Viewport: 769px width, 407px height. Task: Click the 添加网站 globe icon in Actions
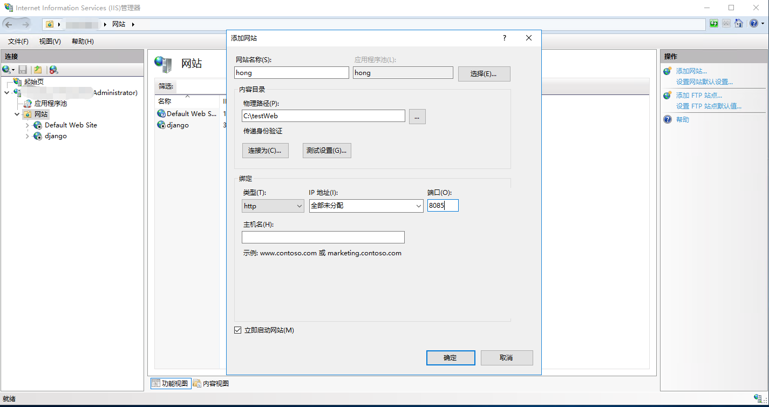tap(668, 71)
